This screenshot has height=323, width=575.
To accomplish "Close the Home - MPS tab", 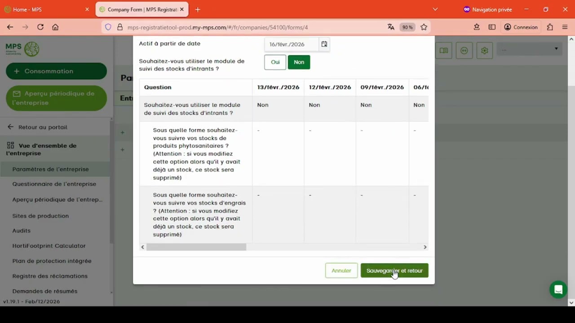I will [x=87, y=9].
